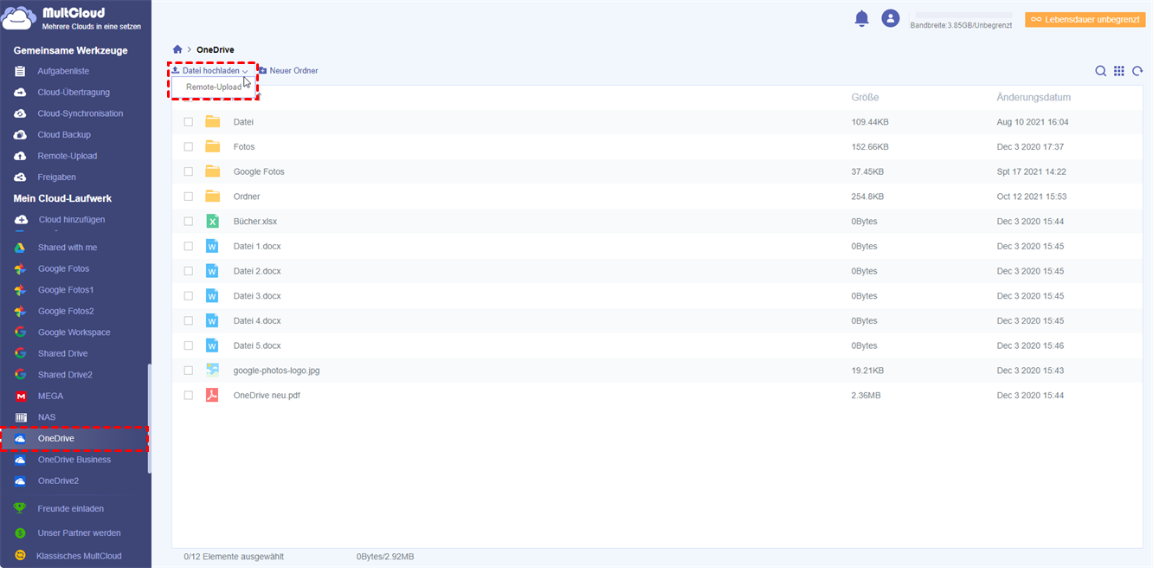Click Cloud hinzufügen

73,219
